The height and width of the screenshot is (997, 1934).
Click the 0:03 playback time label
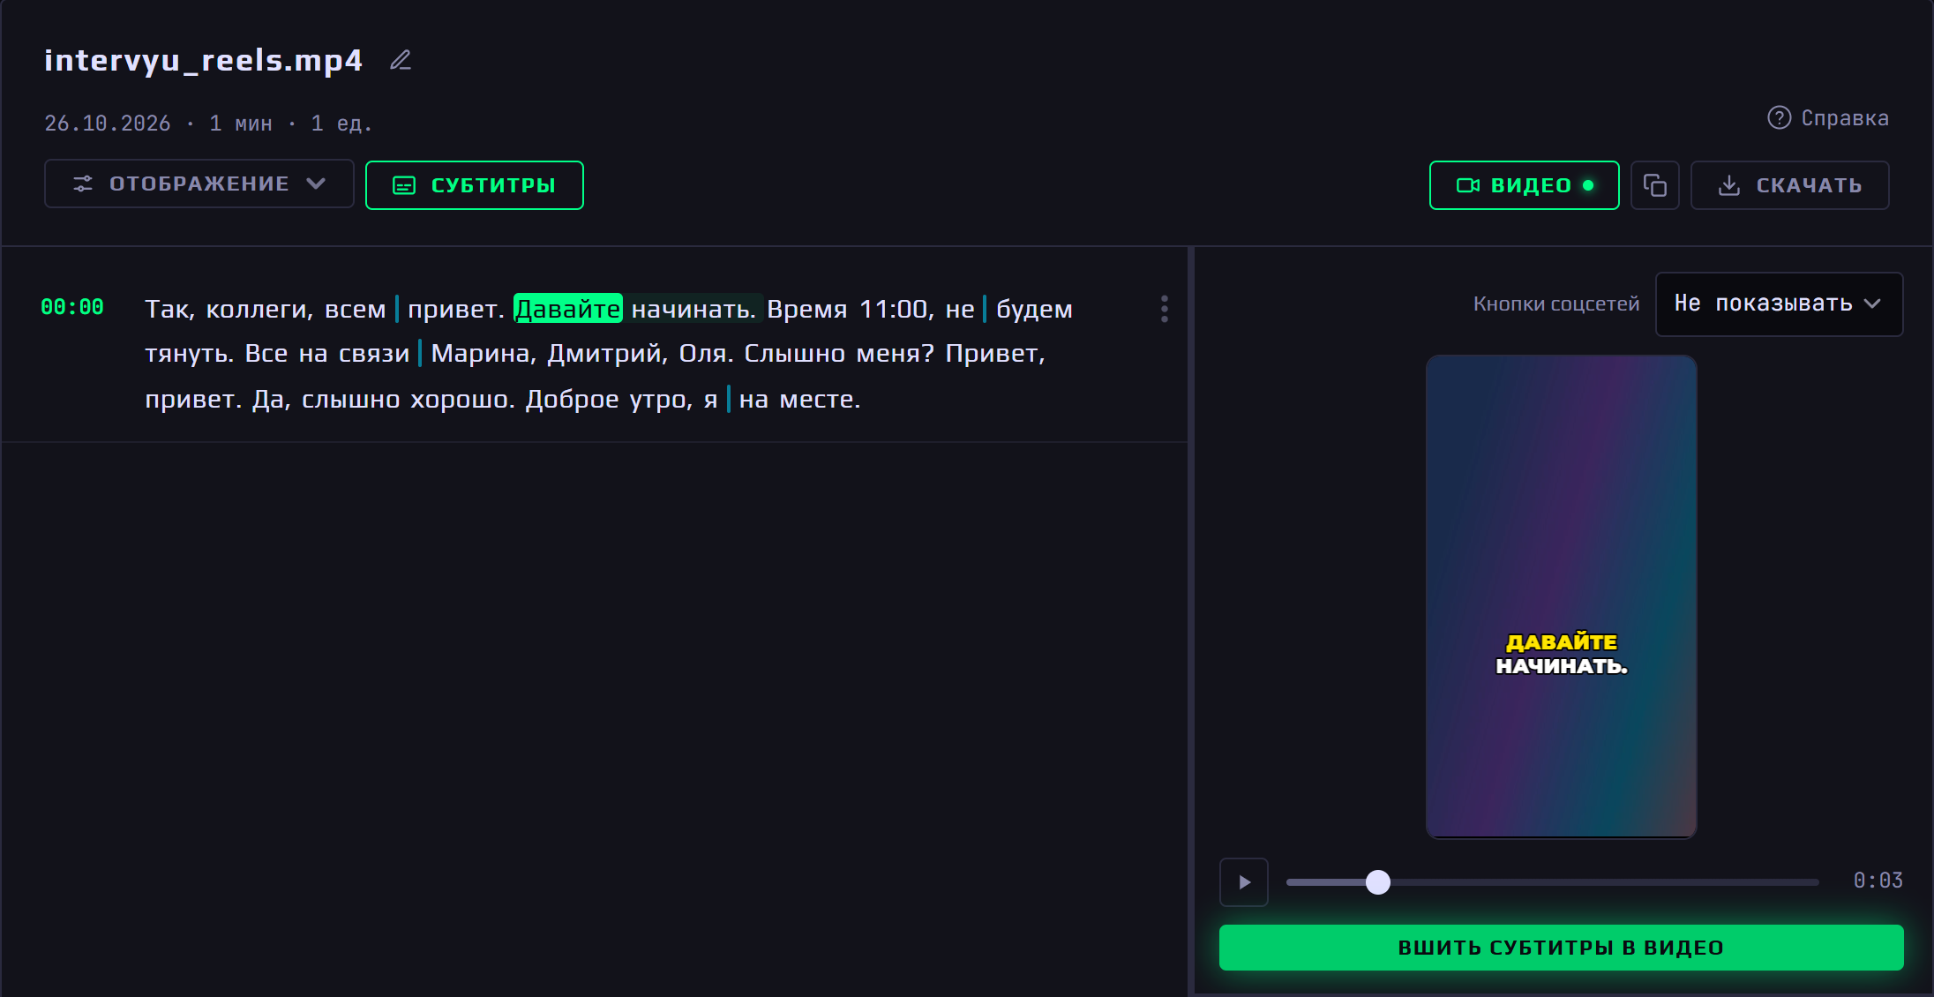coord(1878,881)
